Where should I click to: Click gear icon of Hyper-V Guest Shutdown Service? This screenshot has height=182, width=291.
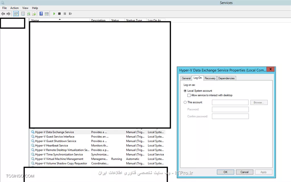point(33,141)
